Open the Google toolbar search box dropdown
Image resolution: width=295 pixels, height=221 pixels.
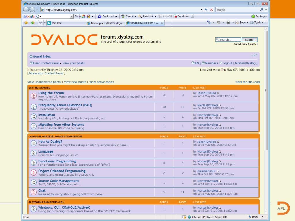pyautogui.click(x=72, y=16)
